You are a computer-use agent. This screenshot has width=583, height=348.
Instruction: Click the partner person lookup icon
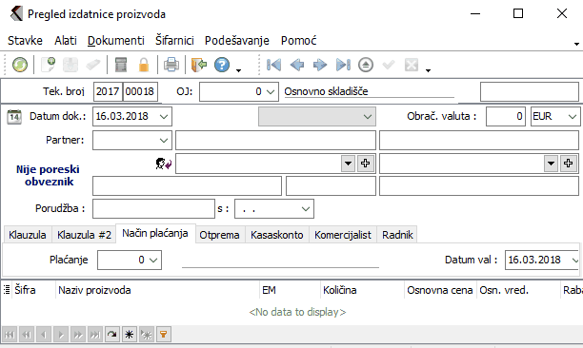(163, 164)
